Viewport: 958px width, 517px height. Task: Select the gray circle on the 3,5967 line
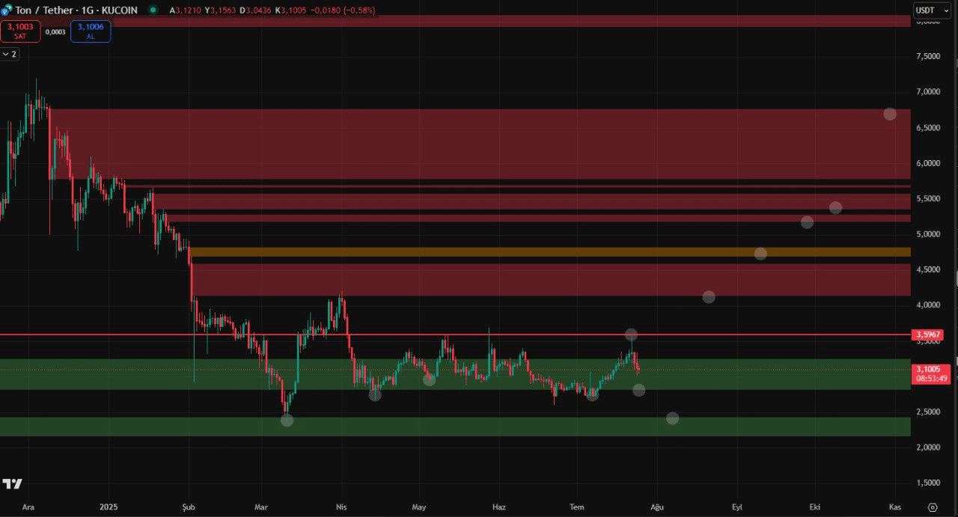click(631, 334)
